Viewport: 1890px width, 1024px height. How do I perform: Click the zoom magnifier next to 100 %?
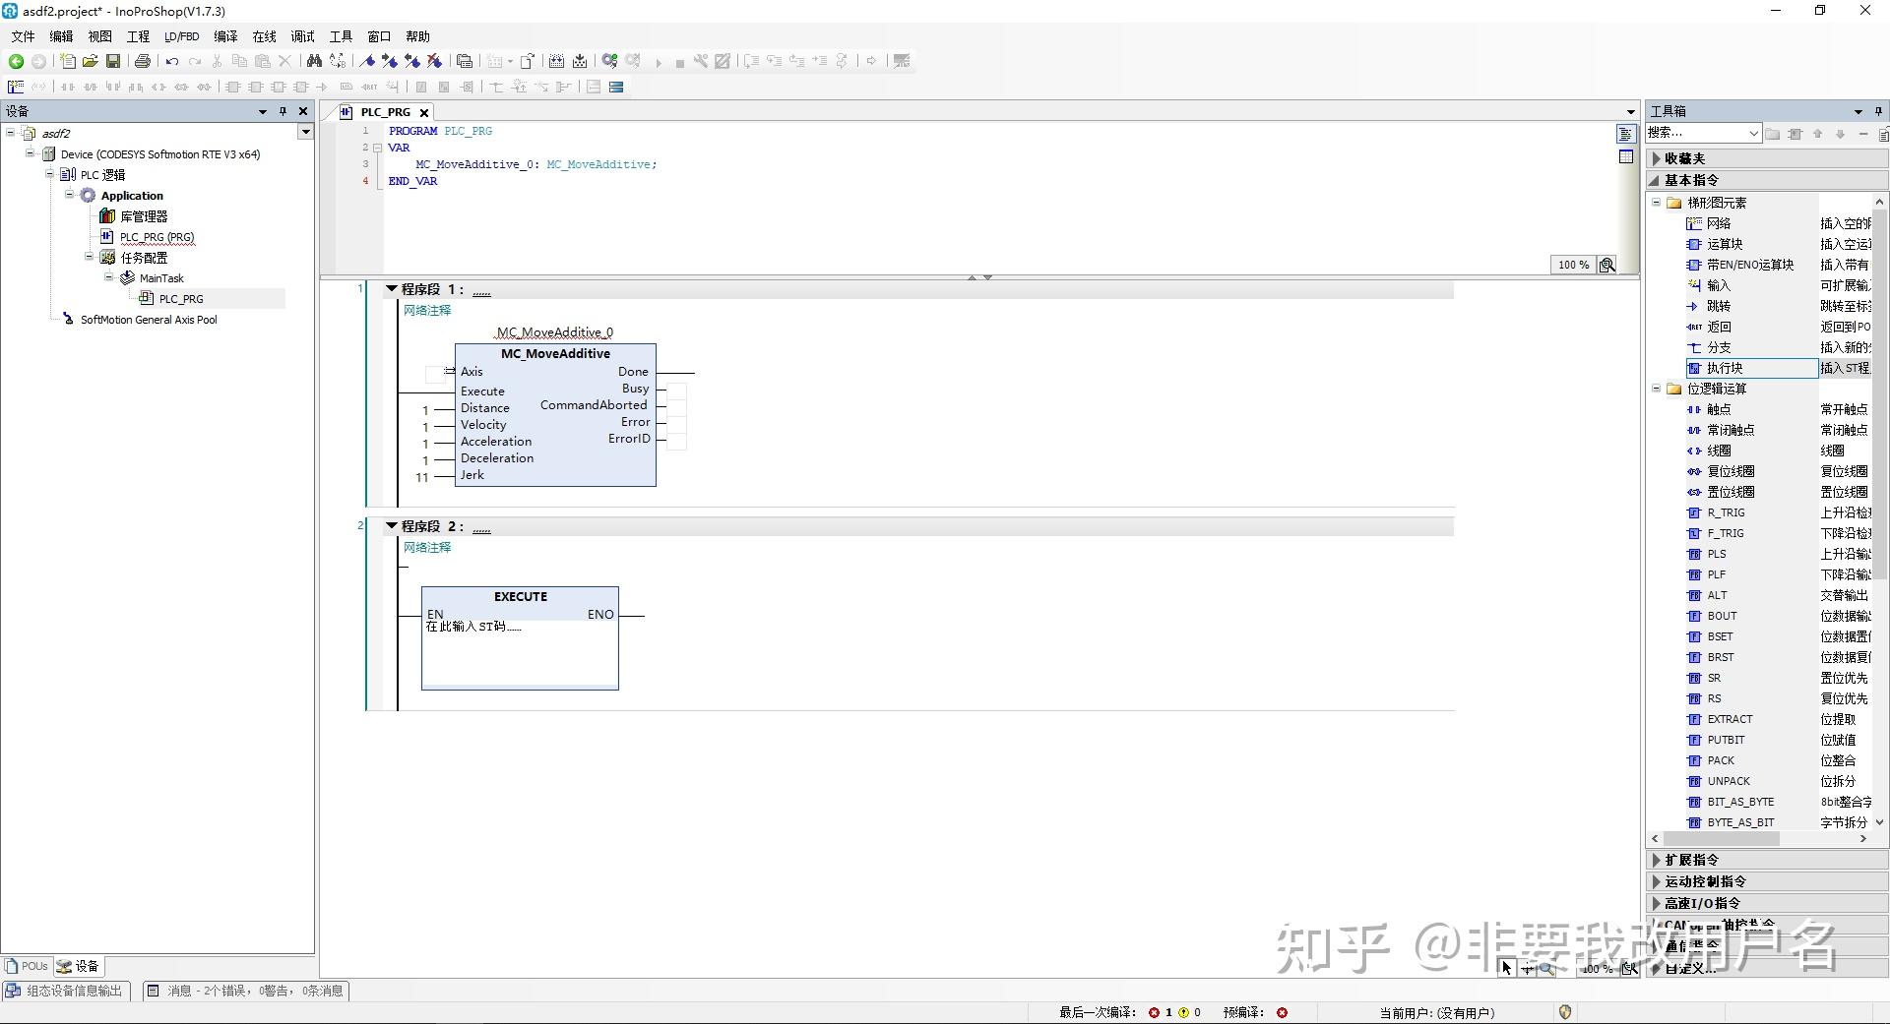pyautogui.click(x=1607, y=265)
